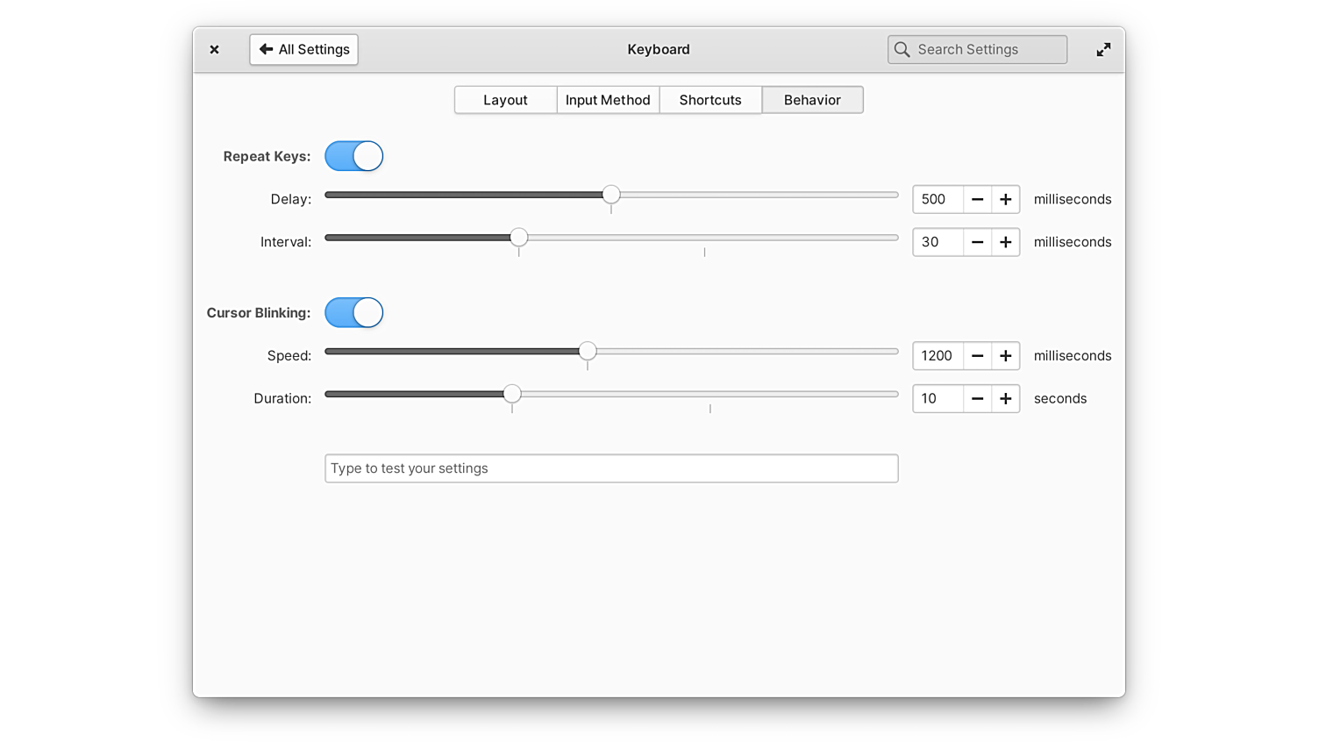
Task: Increase cursor blinking Speed with plus icon
Action: (x=1005, y=356)
